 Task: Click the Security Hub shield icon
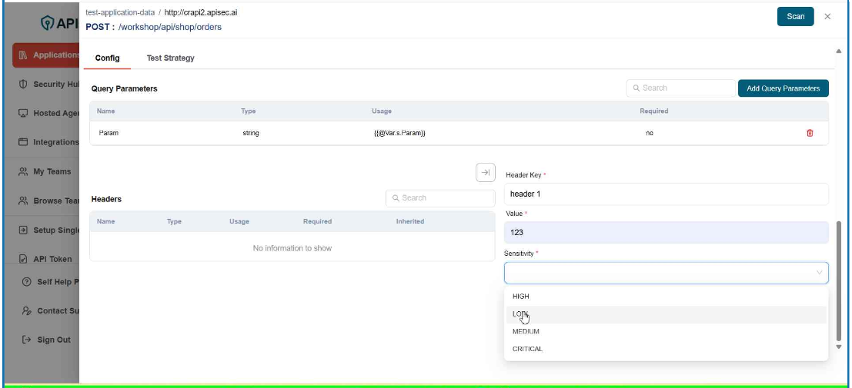tap(23, 84)
